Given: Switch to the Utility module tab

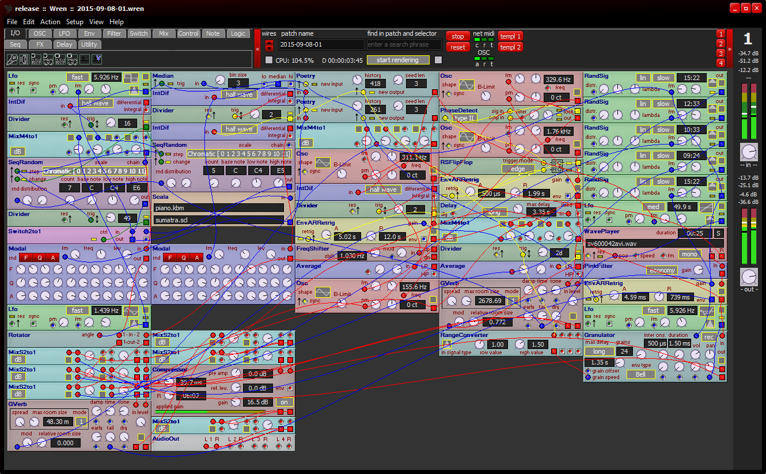Looking at the screenshot, I should point(89,44).
